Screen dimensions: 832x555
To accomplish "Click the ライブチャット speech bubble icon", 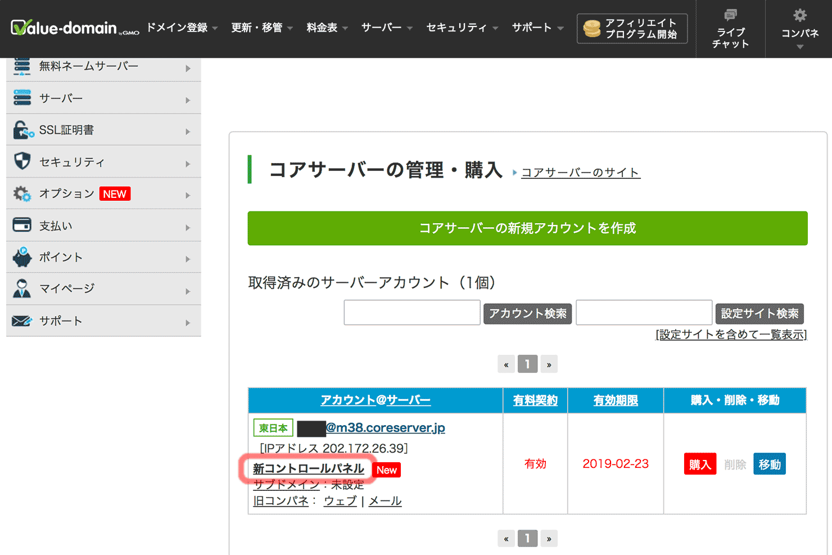I will pos(730,15).
